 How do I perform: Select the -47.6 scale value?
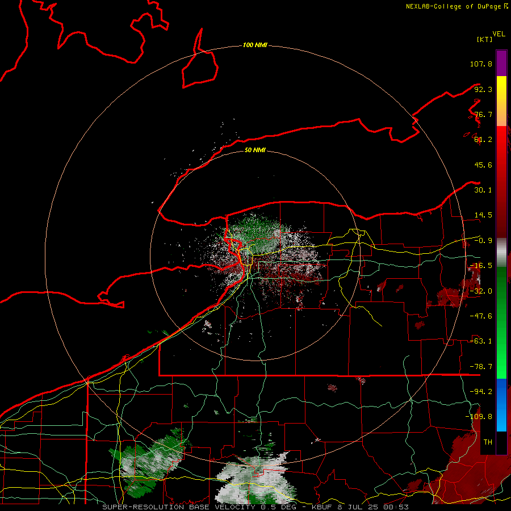[x=481, y=316]
